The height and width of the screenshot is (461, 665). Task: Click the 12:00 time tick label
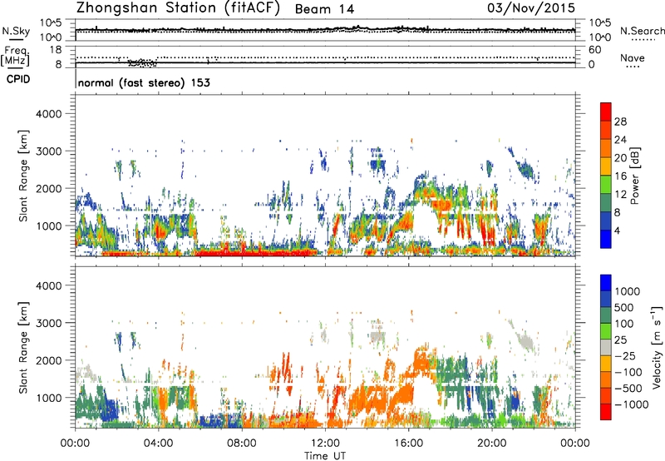coord(325,444)
